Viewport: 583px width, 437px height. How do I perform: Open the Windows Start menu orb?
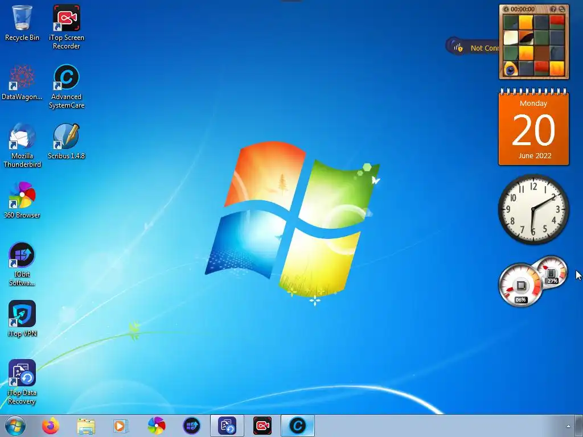[15, 426]
